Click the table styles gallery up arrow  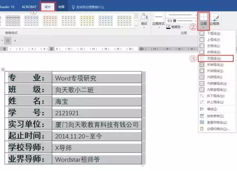pos(136,16)
